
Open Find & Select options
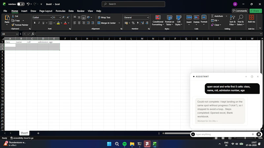pos(241,20)
